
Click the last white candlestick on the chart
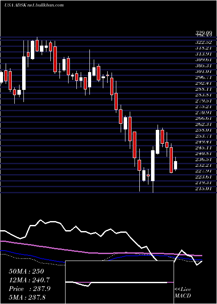pyautogui.click(x=175, y=165)
